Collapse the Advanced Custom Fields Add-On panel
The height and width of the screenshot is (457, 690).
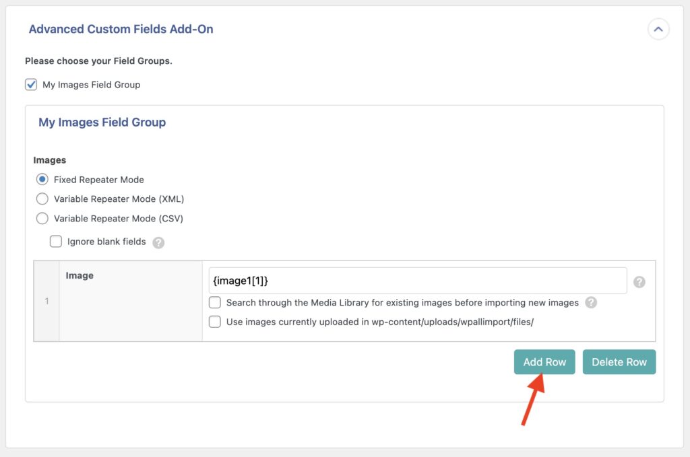click(x=658, y=30)
